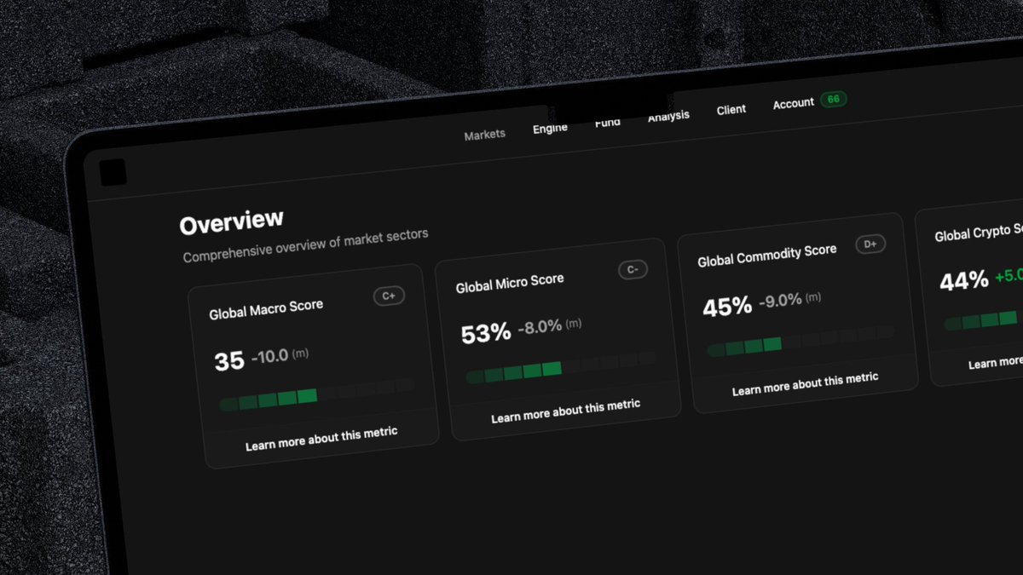Click the Global Crypto Score progress bar
Screen dimensions: 1023x575
(x=983, y=320)
